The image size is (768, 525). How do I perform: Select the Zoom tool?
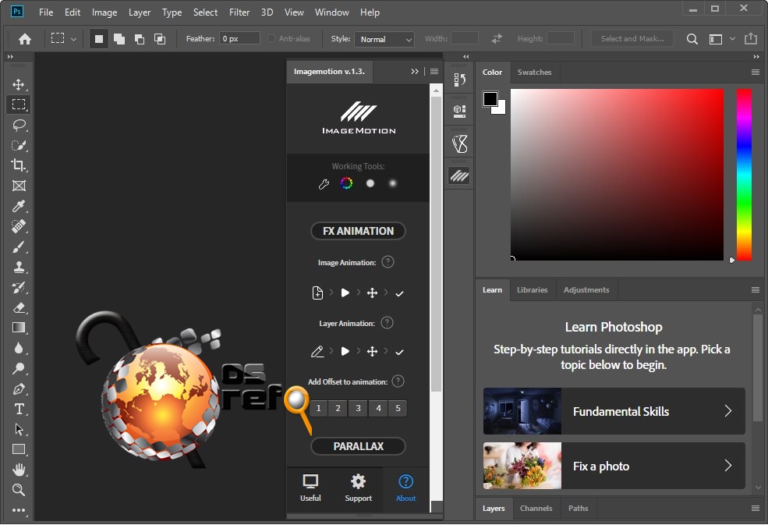pos(19,490)
